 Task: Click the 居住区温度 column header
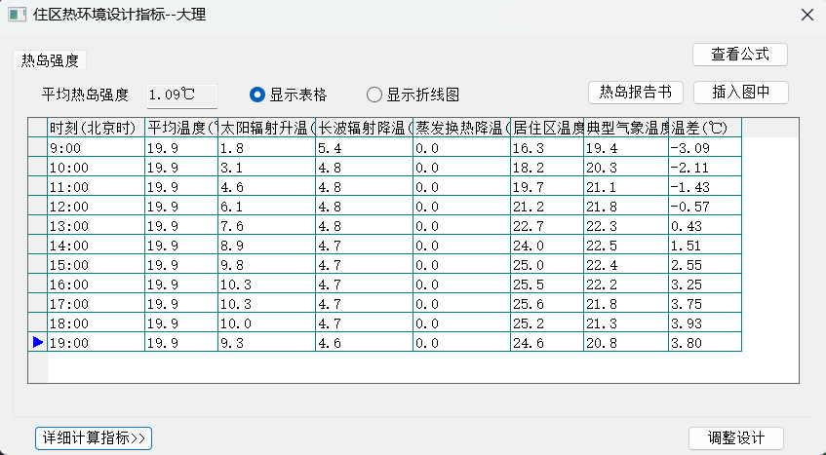546,128
